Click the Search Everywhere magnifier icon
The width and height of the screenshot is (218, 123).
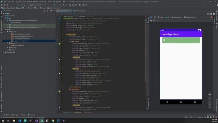87,5
